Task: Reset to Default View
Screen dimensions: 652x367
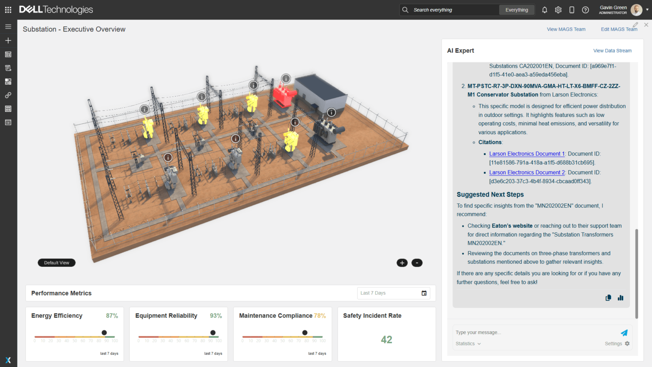Action: [x=56, y=263]
